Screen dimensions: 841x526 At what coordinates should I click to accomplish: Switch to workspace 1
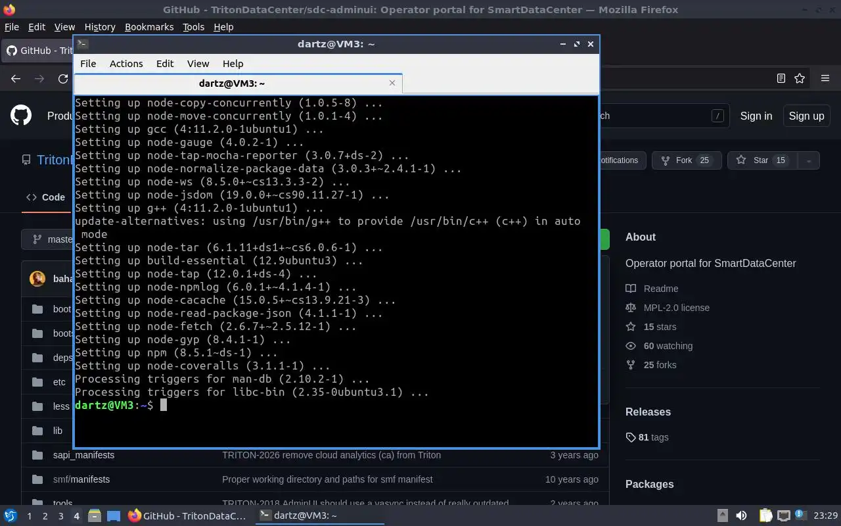(29, 516)
